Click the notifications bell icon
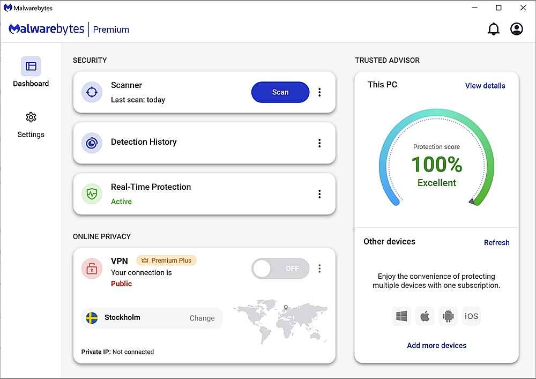 (x=493, y=29)
